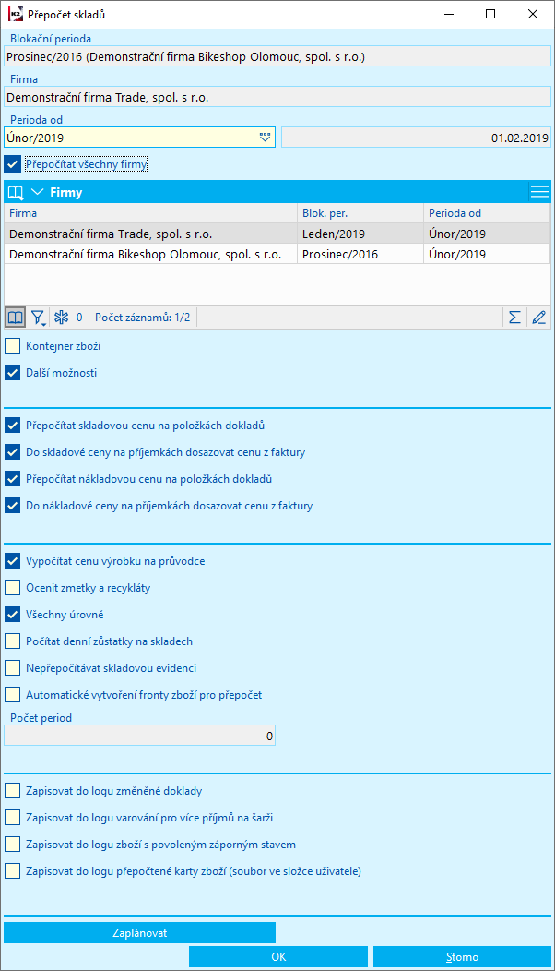Viewport: 555px width, 971px height.
Task: Click the Zaplánovat button
Action: [140, 932]
